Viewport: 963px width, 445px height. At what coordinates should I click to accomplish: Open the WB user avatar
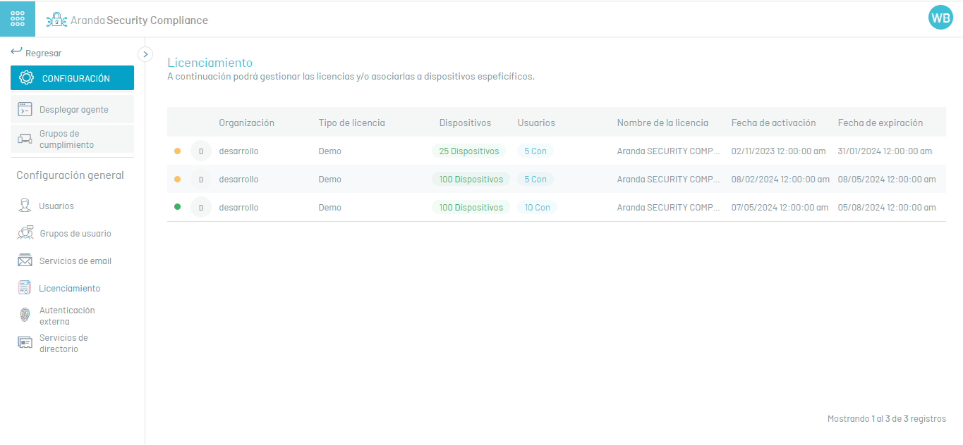pyautogui.click(x=940, y=18)
